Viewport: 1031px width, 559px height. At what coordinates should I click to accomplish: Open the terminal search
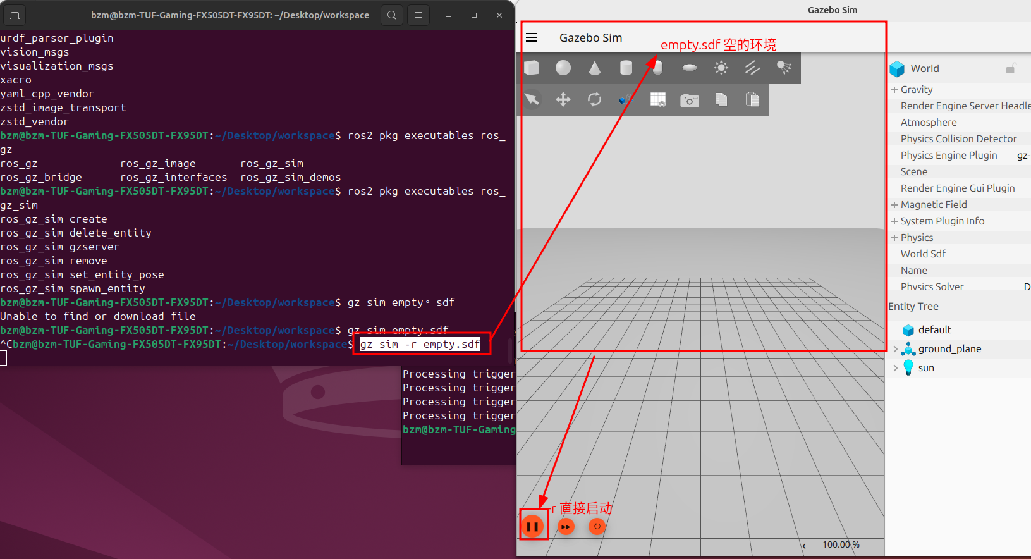[x=392, y=15]
